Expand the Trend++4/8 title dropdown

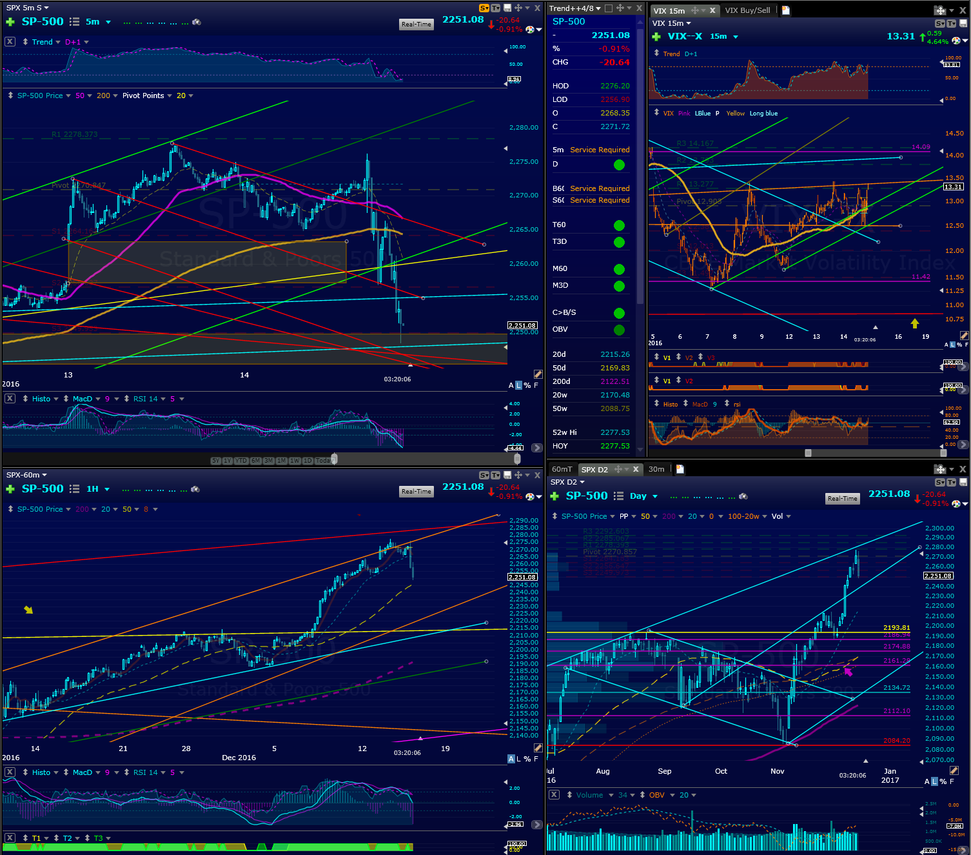point(598,8)
